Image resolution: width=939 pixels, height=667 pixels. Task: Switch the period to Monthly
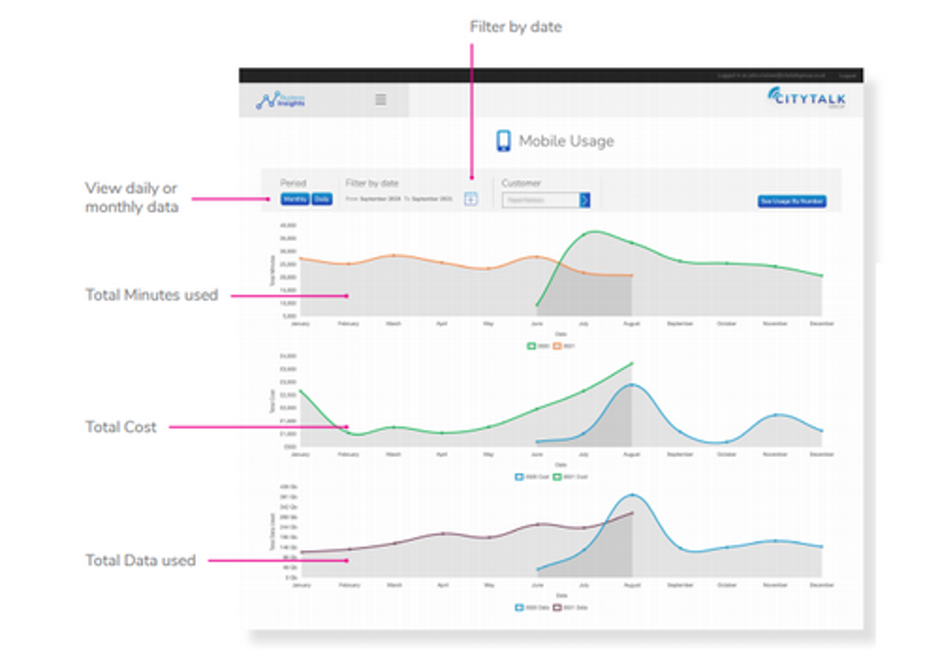tap(295, 199)
